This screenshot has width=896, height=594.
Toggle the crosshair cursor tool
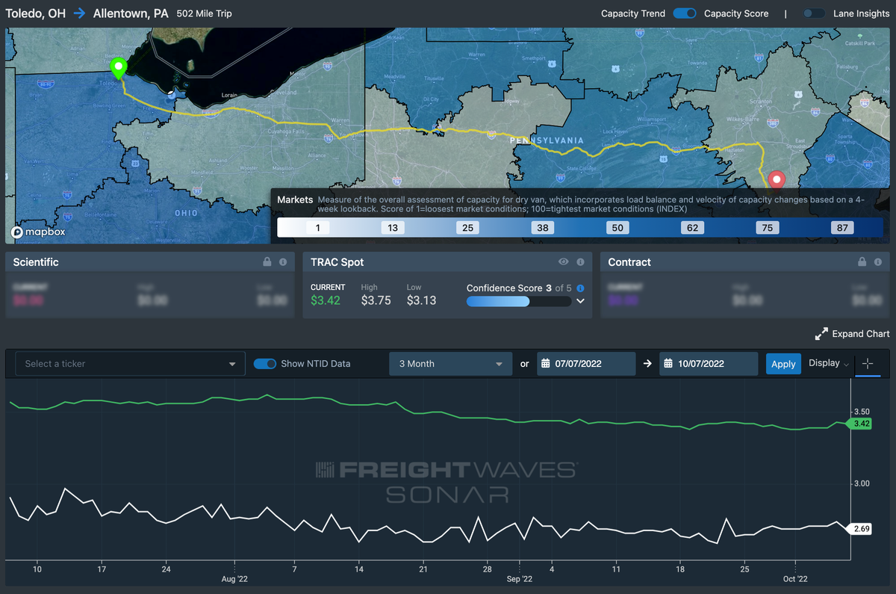[x=868, y=364]
